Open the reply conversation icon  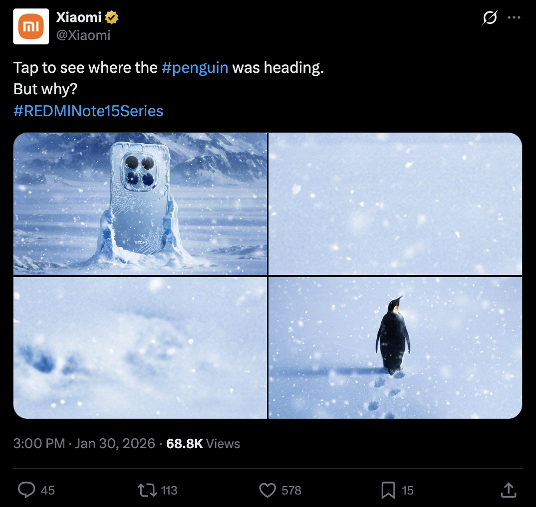[26, 490]
